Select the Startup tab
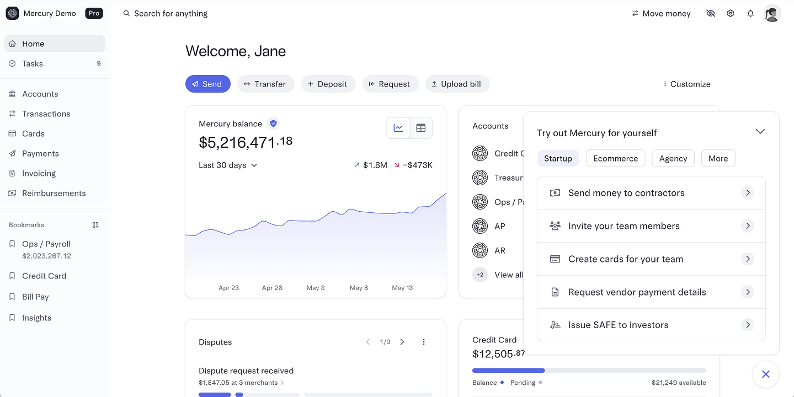794x397 pixels. [558, 158]
